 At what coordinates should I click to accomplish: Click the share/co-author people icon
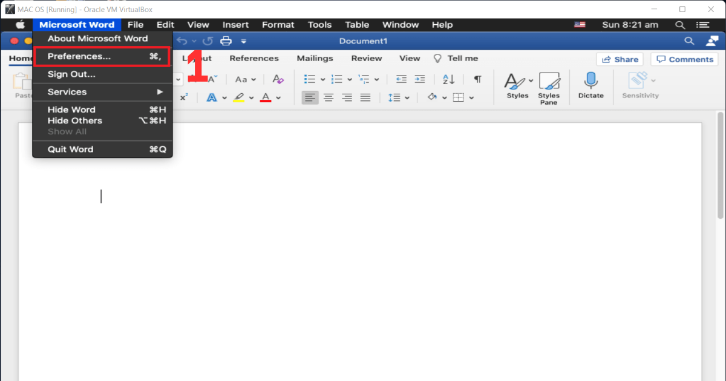711,41
